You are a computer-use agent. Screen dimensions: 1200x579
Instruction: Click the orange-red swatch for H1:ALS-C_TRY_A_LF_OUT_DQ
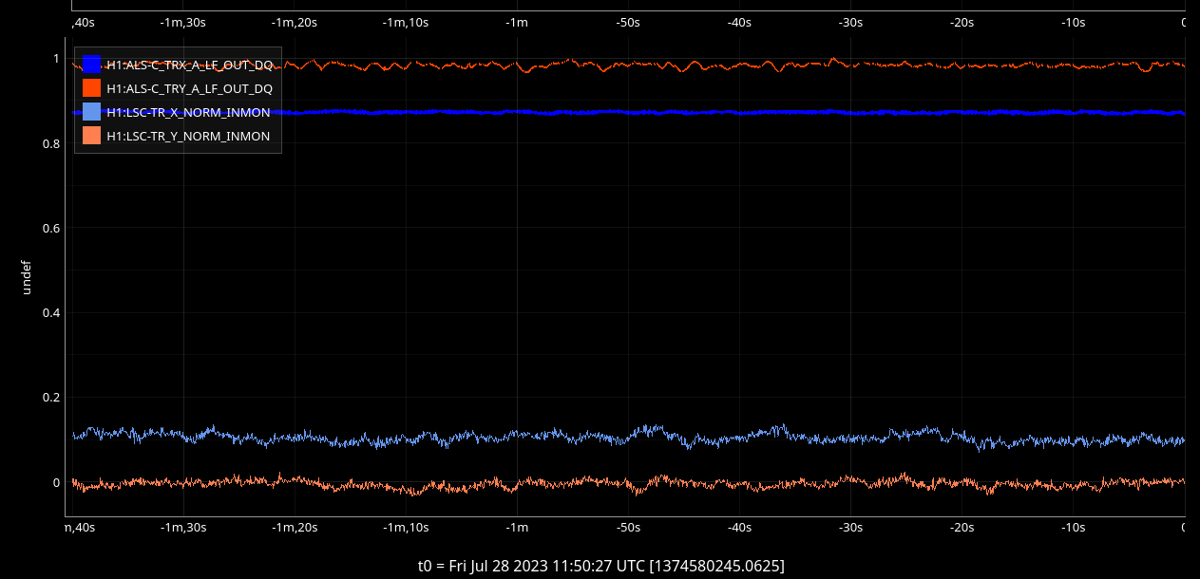92,88
